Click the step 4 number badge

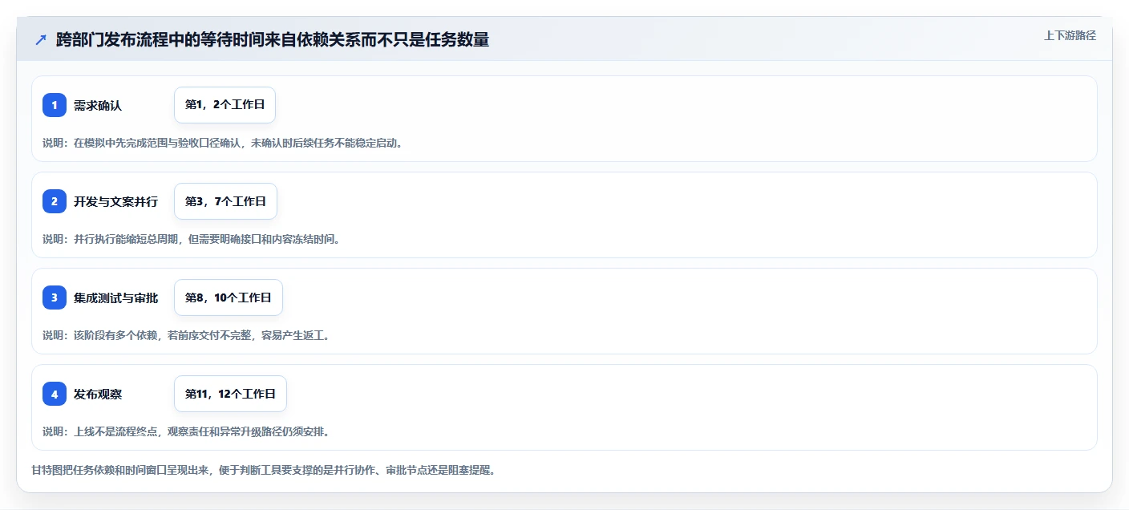(x=55, y=394)
